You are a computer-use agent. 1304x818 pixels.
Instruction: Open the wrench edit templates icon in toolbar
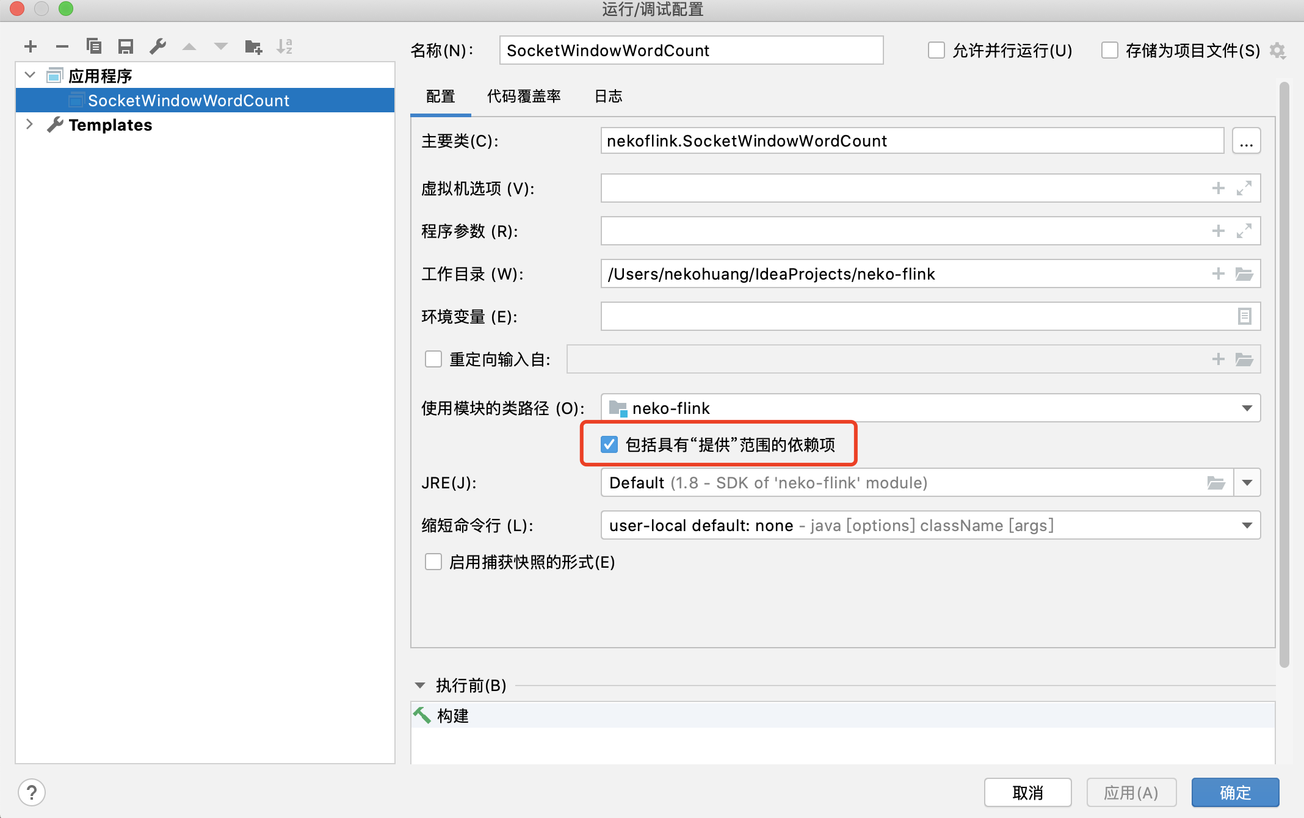(158, 46)
